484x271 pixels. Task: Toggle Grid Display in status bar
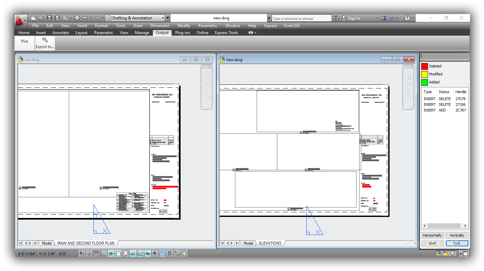tap(96, 254)
